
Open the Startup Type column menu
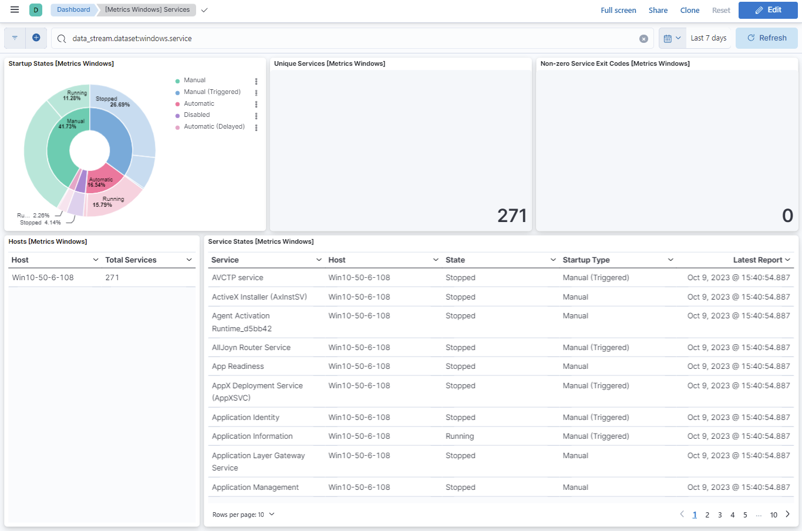[x=670, y=260]
